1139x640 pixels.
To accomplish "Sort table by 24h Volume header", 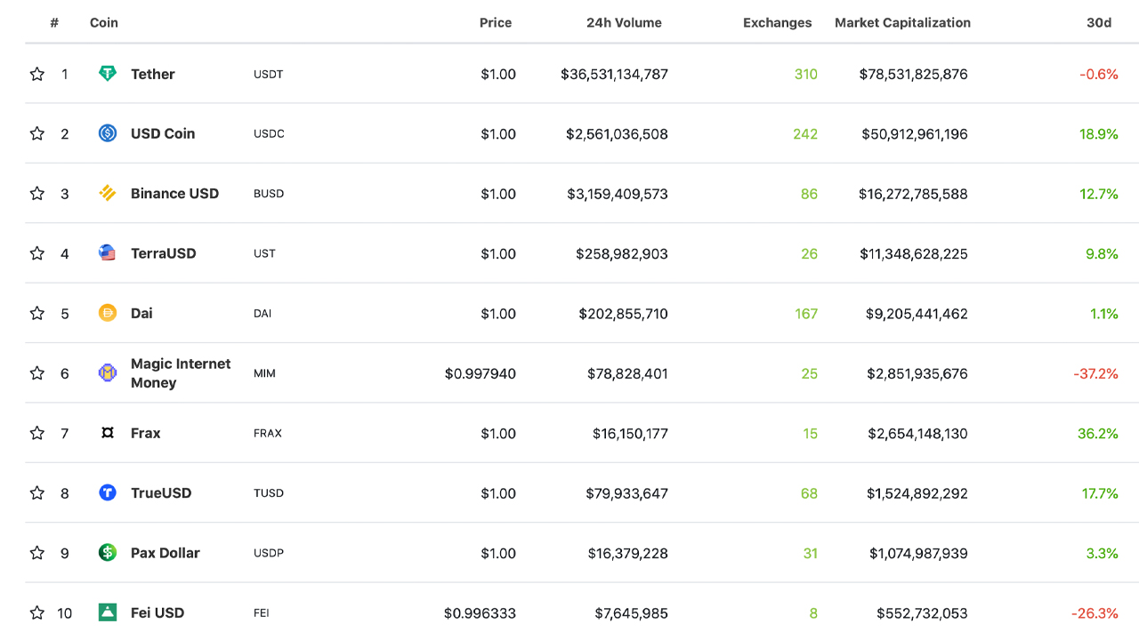I will click(x=624, y=23).
